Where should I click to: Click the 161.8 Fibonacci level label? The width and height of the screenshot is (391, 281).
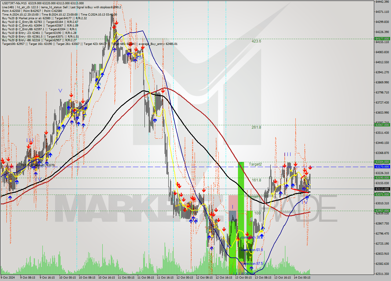click(256, 180)
